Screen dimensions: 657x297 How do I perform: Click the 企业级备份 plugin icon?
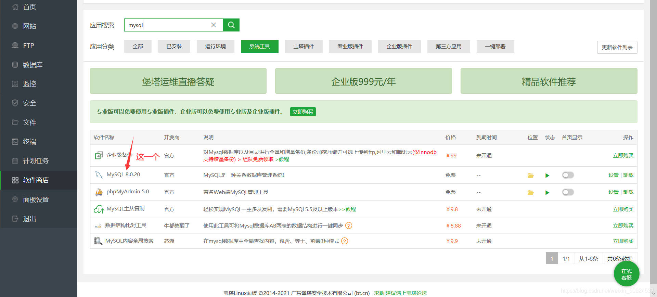click(99, 156)
